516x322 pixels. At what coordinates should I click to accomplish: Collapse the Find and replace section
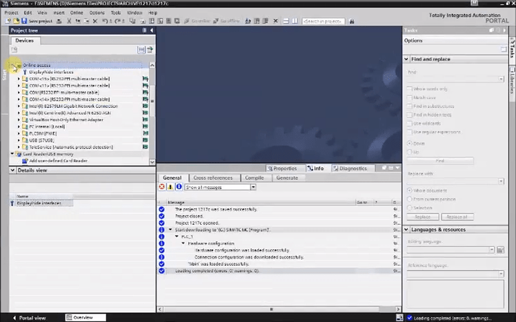[x=407, y=59]
